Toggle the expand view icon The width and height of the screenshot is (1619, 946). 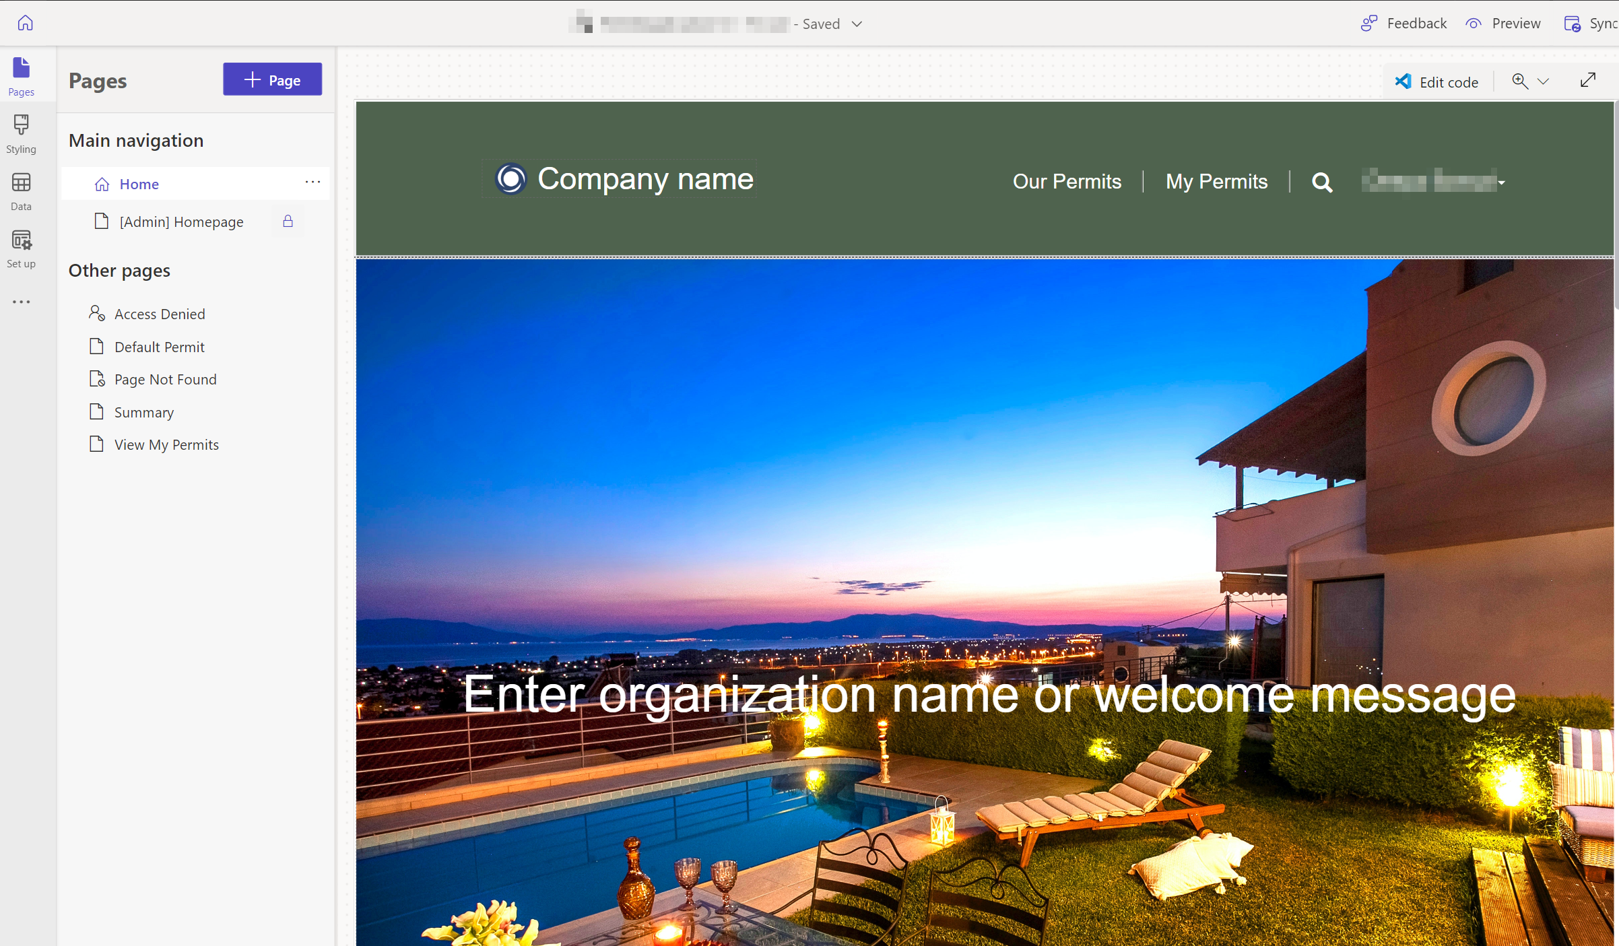pyautogui.click(x=1587, y=79)
